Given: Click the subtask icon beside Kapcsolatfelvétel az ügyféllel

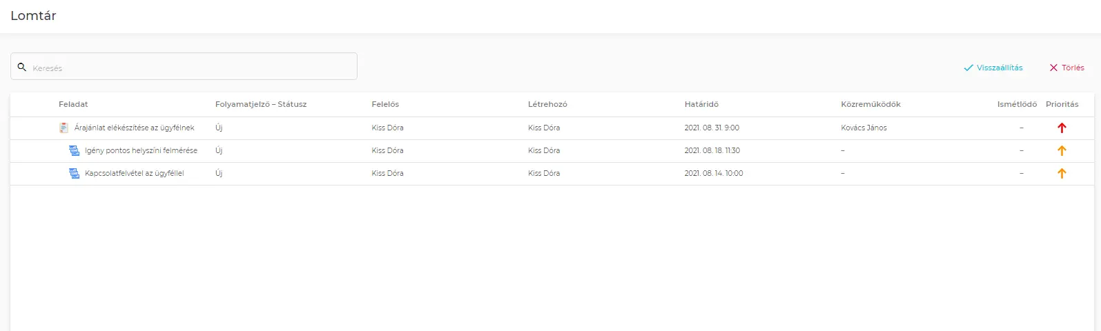Looking at the screenshot, I should click(x=75, y=173).
